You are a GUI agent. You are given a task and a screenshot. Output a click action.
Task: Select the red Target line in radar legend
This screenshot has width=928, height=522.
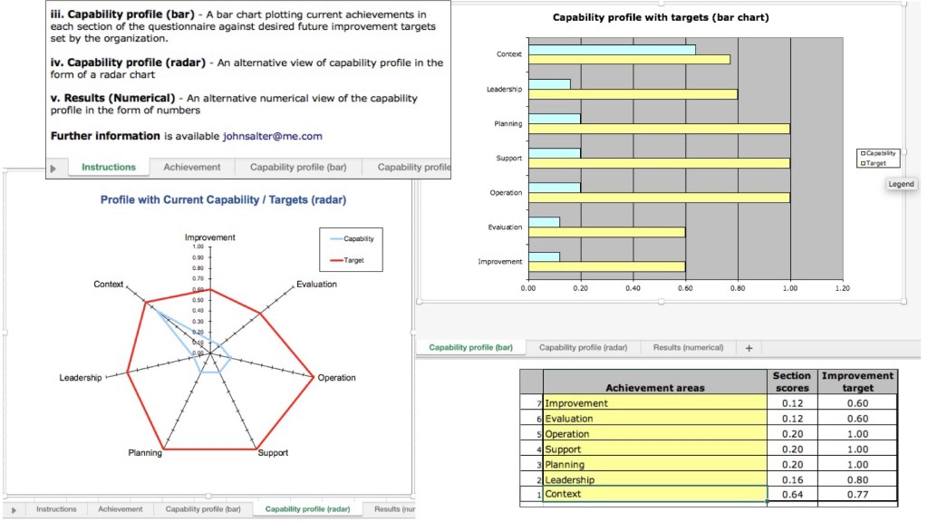click(x=333, y=259)
